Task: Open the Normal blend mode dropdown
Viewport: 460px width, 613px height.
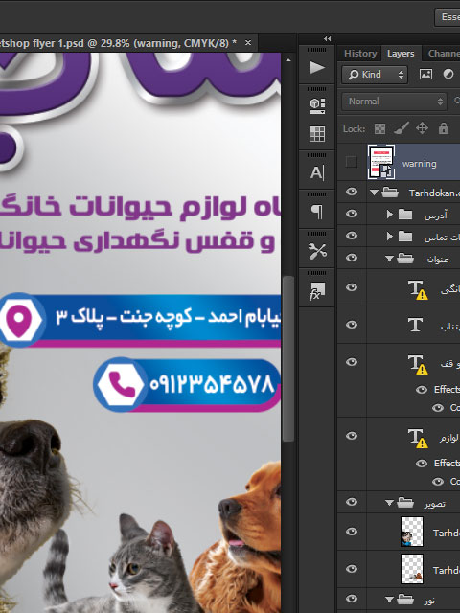Action: tap(394, 102)
